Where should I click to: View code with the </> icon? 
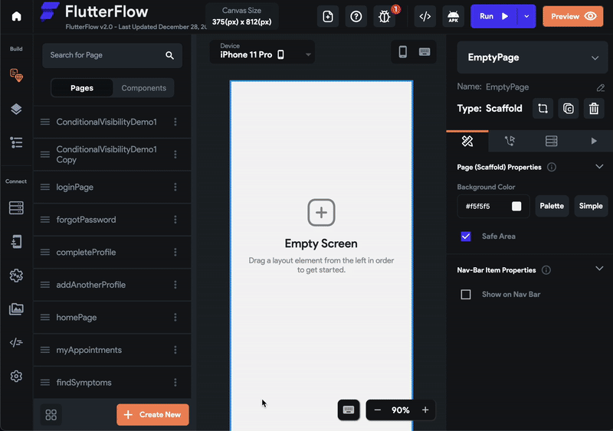425,16
